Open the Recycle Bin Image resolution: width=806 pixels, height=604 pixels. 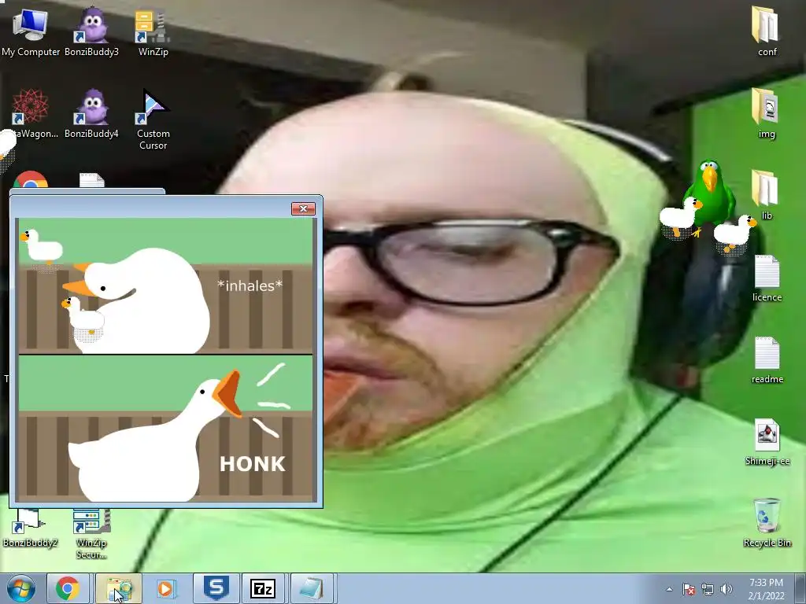point(767,523)
